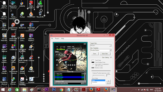This screenshot has width=163, height=92.
Task: Open the Recycle Bin
Action: tap(40, 15)
